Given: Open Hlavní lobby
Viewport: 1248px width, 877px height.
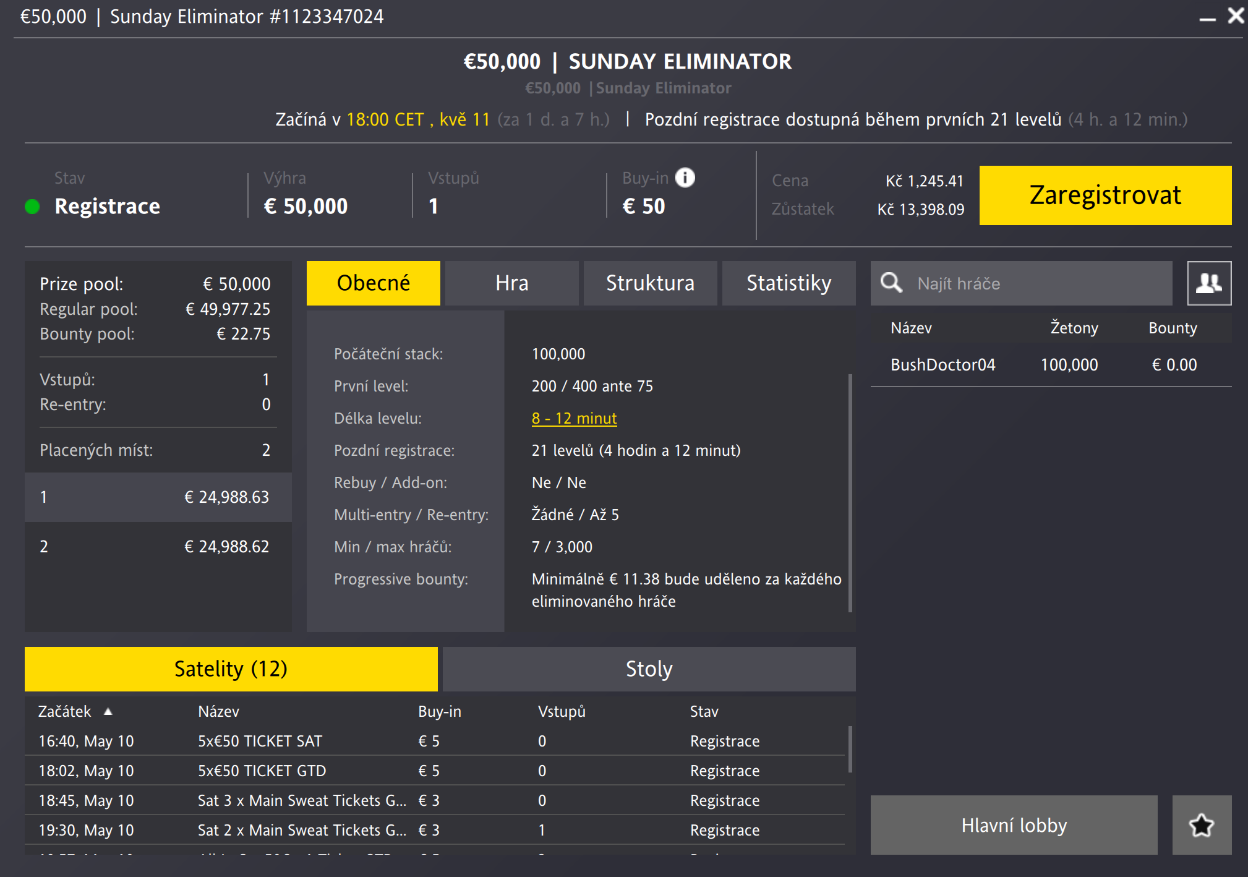Looking at the screenshot, I should [1014, 825].
